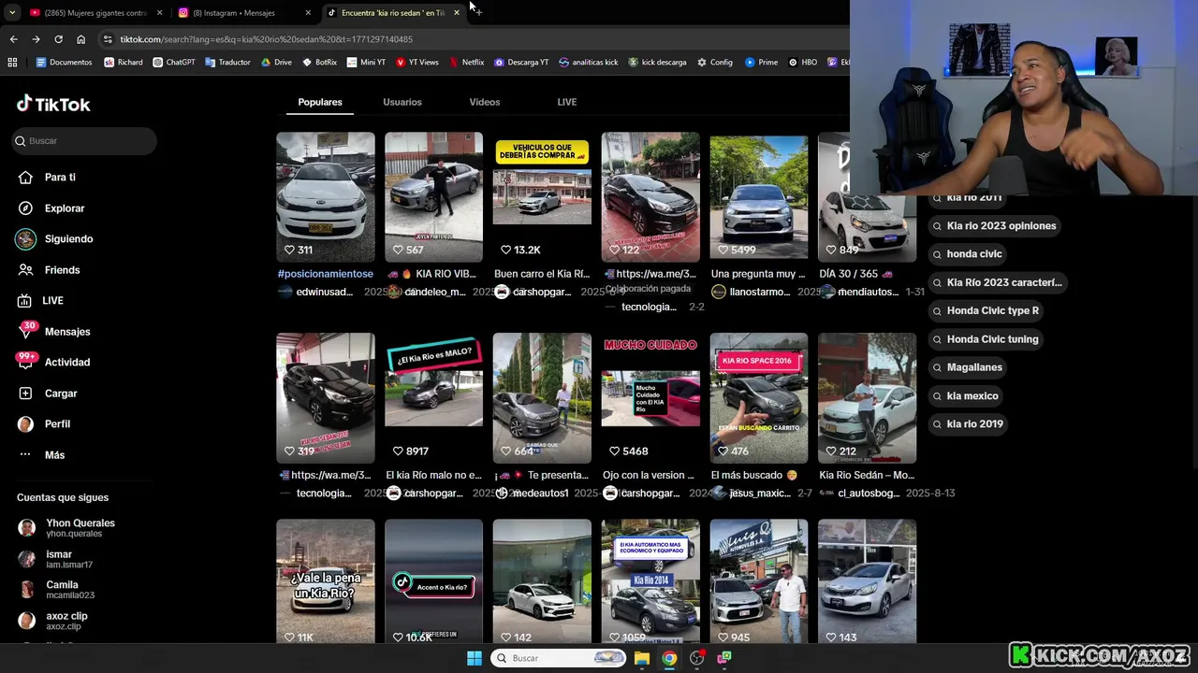Open the Prime bookmark
Screen dimensions: 1198x673
pyautogui.click(x=761, y=63)
